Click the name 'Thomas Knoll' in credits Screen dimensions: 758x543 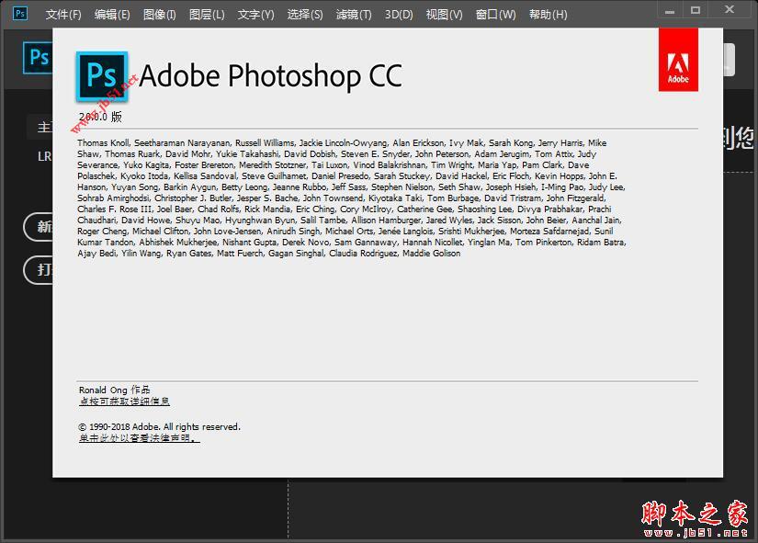coord(103,143)
